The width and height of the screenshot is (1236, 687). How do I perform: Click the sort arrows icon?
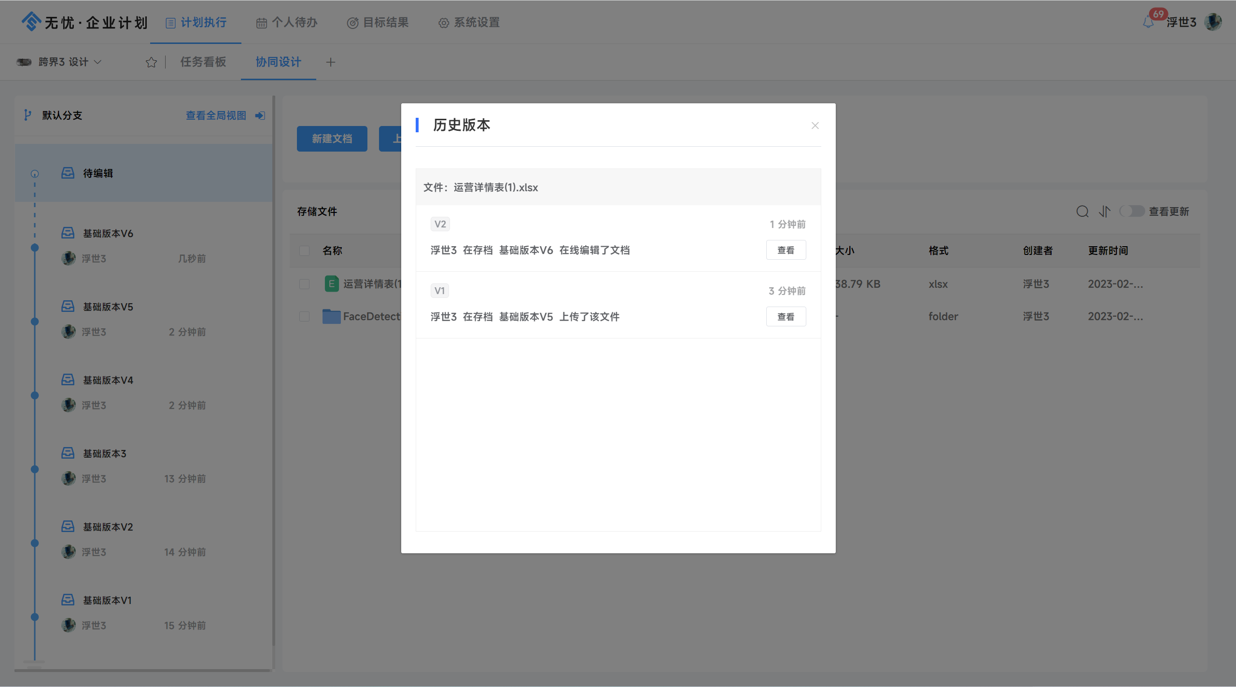tap(1105, 211)
